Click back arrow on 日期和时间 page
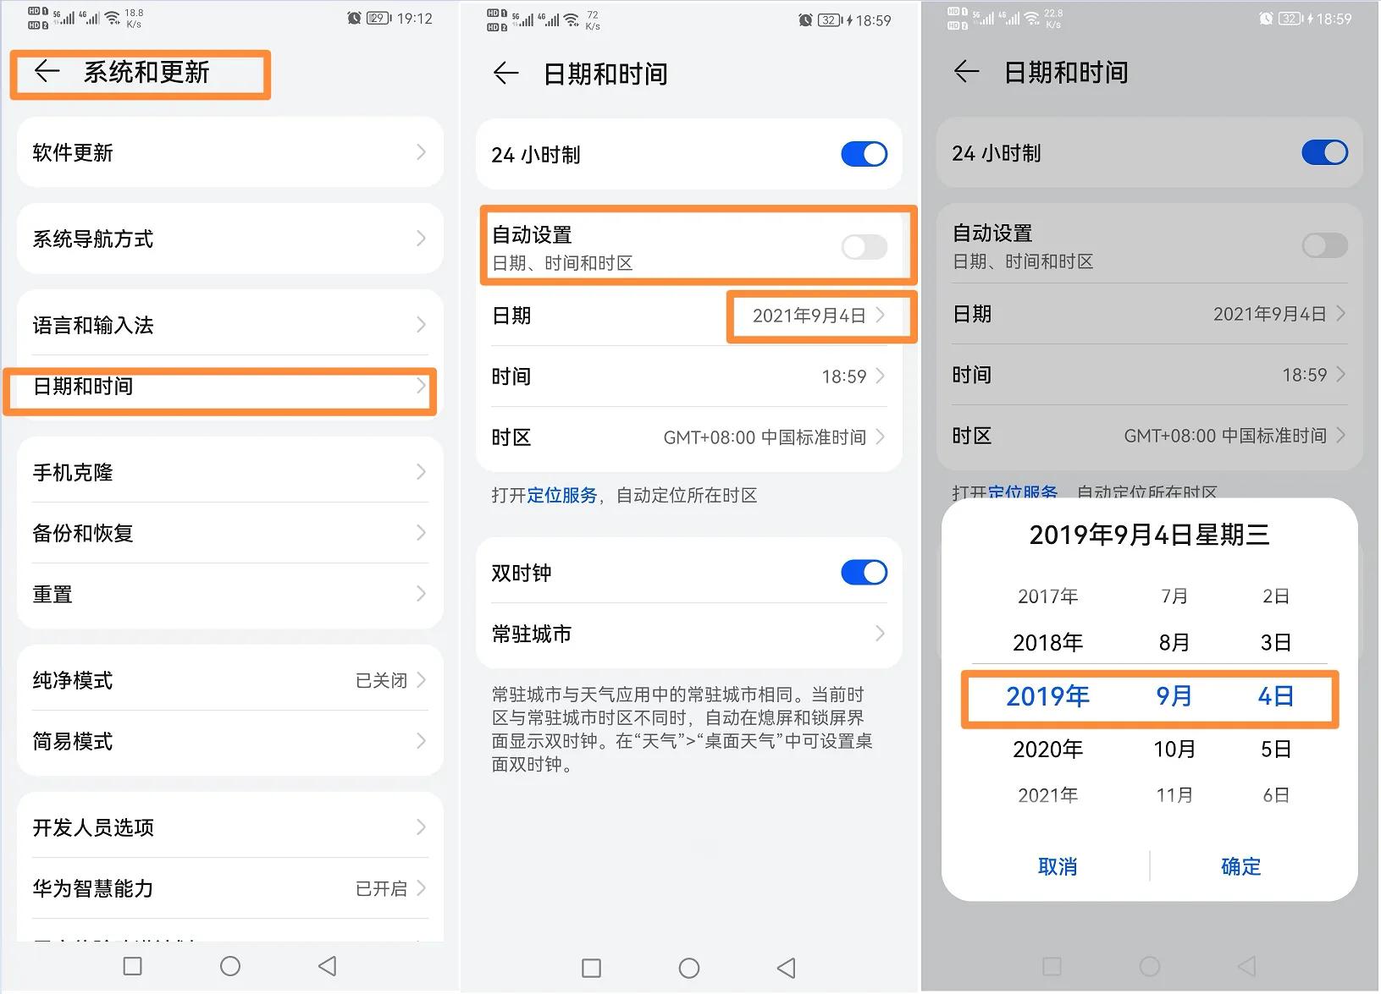This screenshot has height=994, width=1381. pyautogui.click(x=505, y=74)
